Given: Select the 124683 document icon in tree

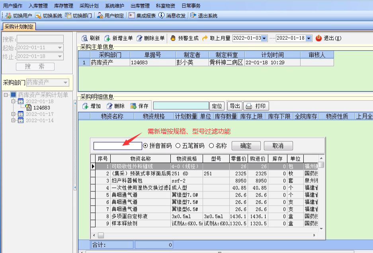Looking at the screenshot, I should (x=29, y=108).
